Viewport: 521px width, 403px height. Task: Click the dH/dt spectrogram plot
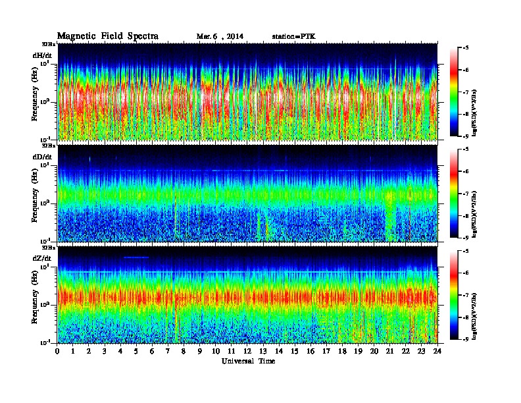click(247, 92)
